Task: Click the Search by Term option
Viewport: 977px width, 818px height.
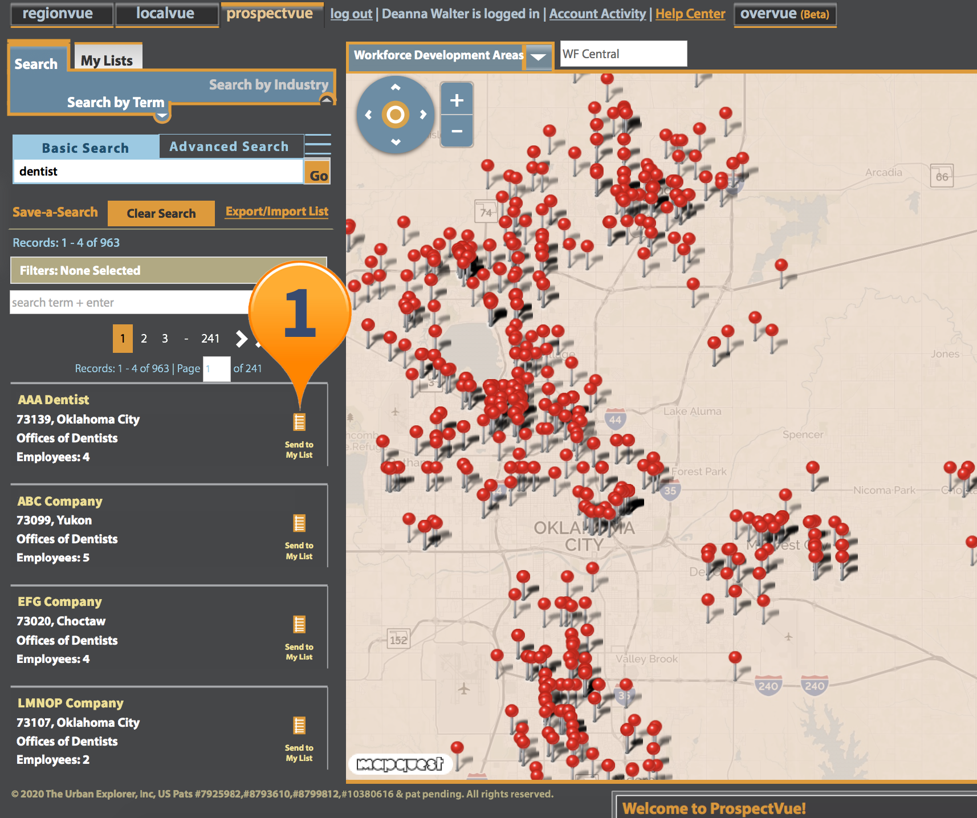Action: coord(116,102)
